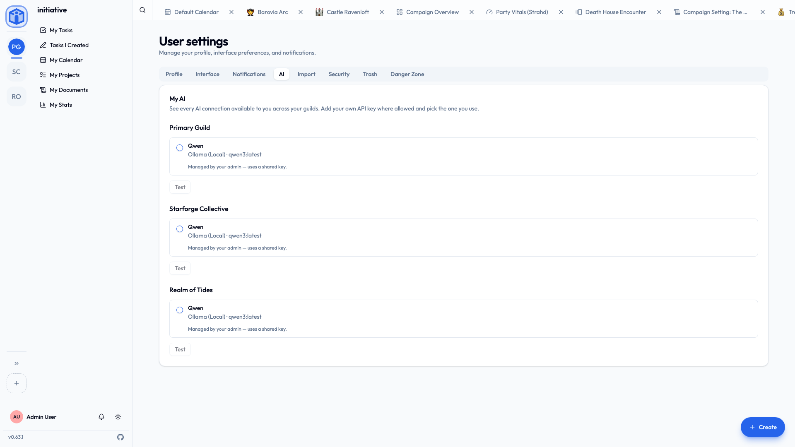Click the Admin User name
Viewport: 795px width, 447px height.
41,417
